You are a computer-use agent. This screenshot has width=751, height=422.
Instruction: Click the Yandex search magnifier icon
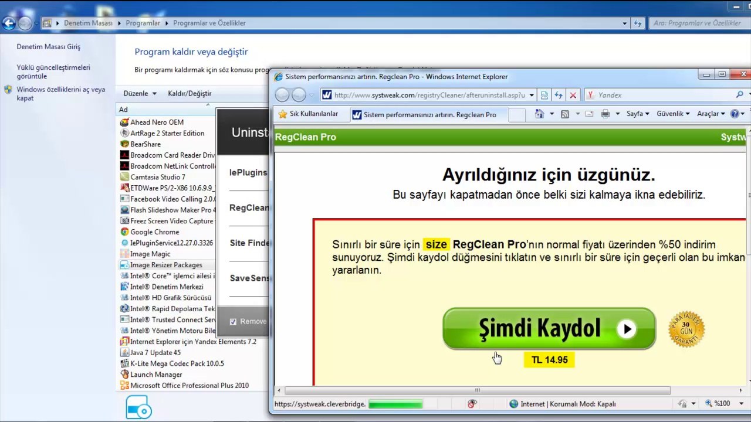740,94
